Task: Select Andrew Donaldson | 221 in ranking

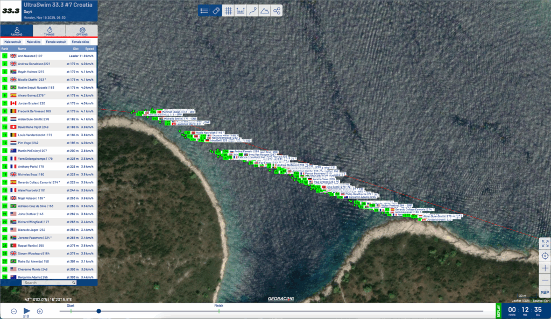Action: 49,64
